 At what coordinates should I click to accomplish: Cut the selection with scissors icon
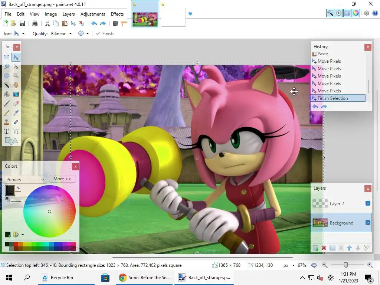[47, 23]
